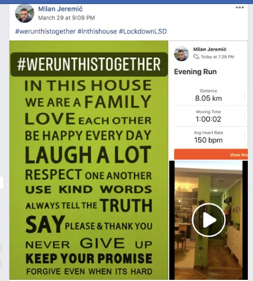
Task: Click Milan Jeremić's profile picture at the top
Action: click(x=24, y=13)
